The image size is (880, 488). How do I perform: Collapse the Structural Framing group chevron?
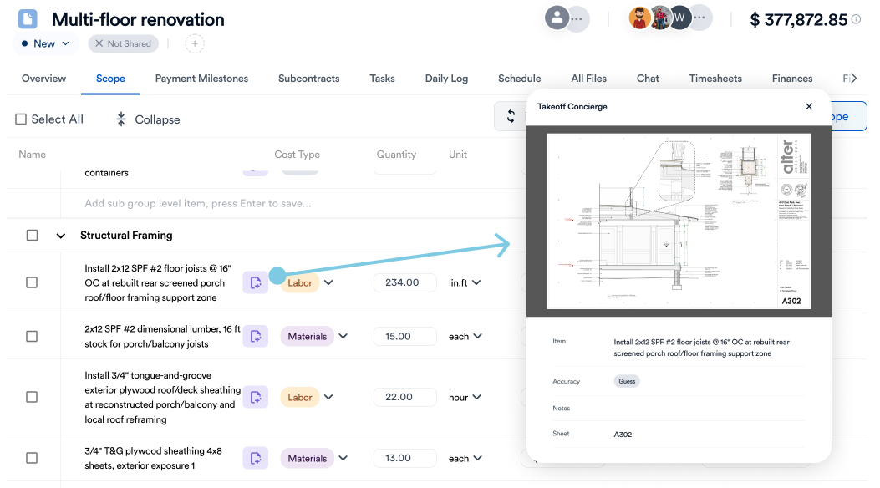pyautogui.click(x=61, y=236)
